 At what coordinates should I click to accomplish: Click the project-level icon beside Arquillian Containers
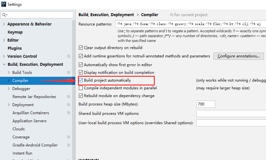point(69,113)
